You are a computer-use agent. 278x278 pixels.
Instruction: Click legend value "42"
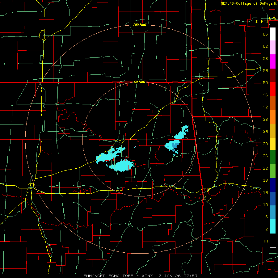tap(265, 107)
